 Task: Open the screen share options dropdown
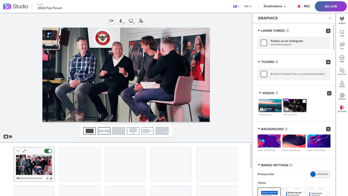click(x=134, y=23)
